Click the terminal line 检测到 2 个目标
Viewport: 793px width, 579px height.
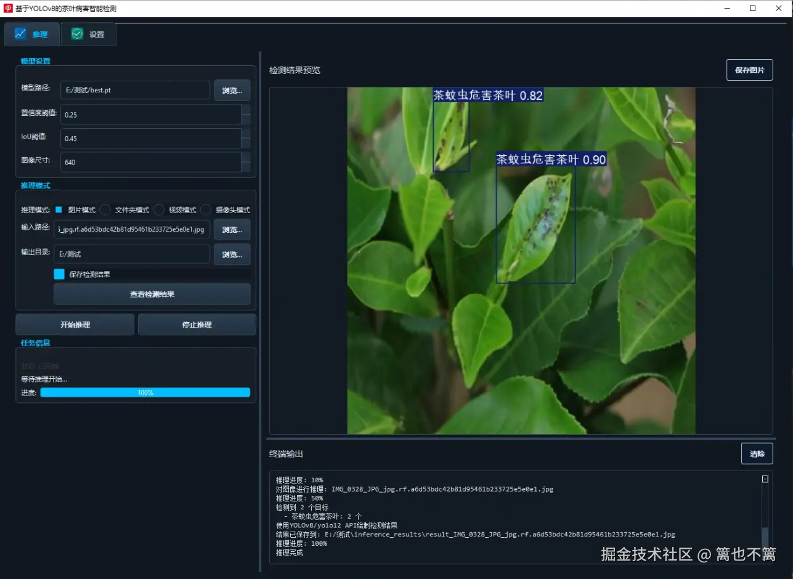[302, 507]
